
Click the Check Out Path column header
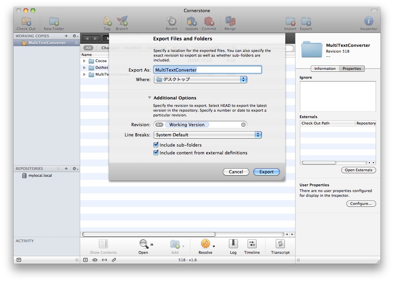point(327,123)
